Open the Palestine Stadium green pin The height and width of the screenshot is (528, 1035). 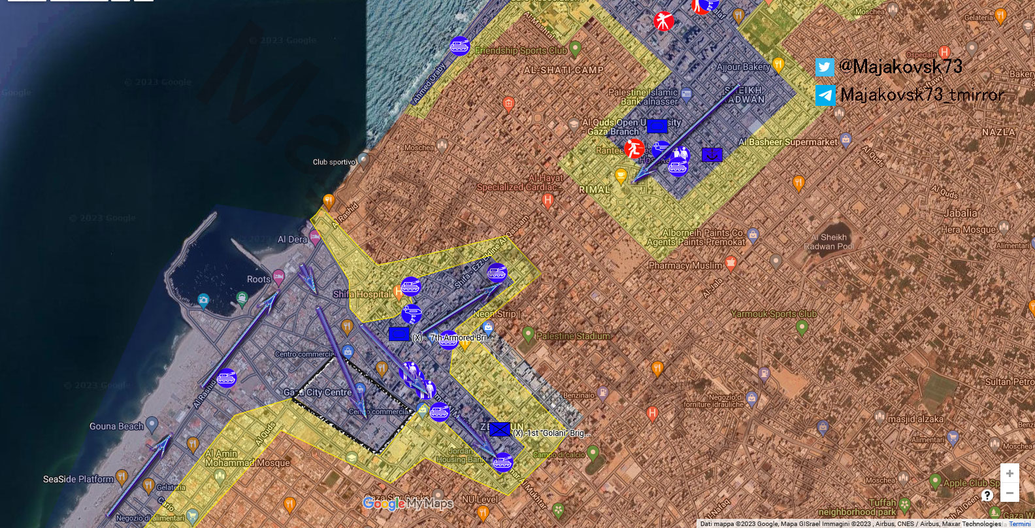(529, 335)
